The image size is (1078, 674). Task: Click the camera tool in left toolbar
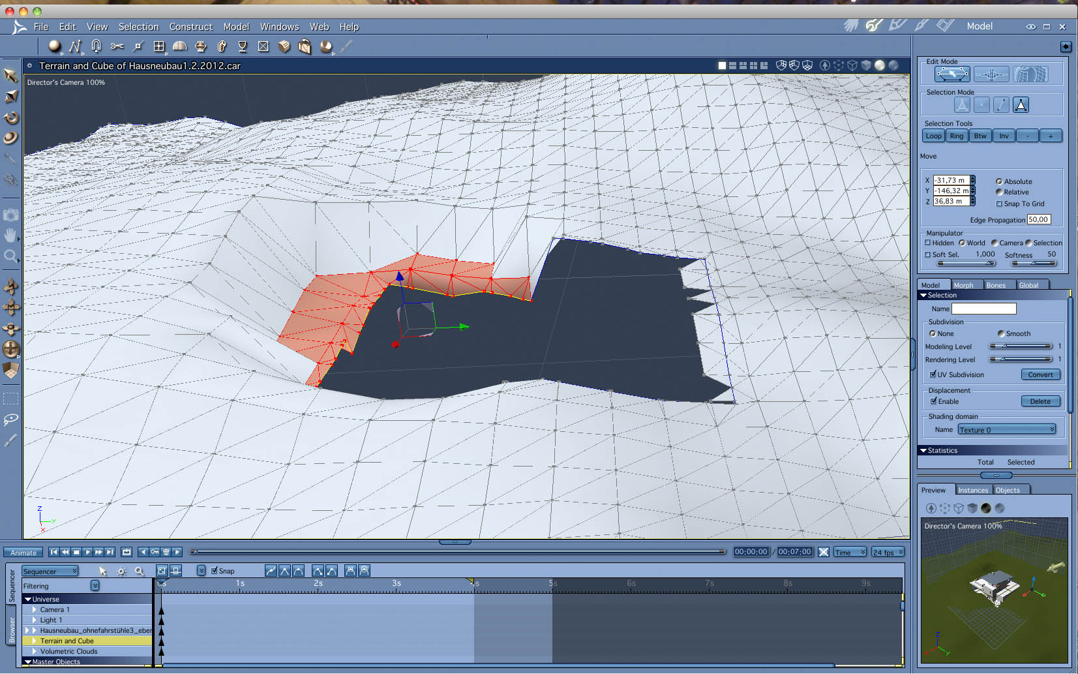(x=11, y=215)
